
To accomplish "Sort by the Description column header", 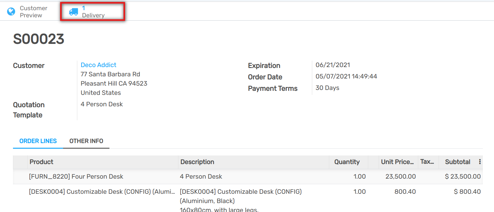I will pos(197,162).
